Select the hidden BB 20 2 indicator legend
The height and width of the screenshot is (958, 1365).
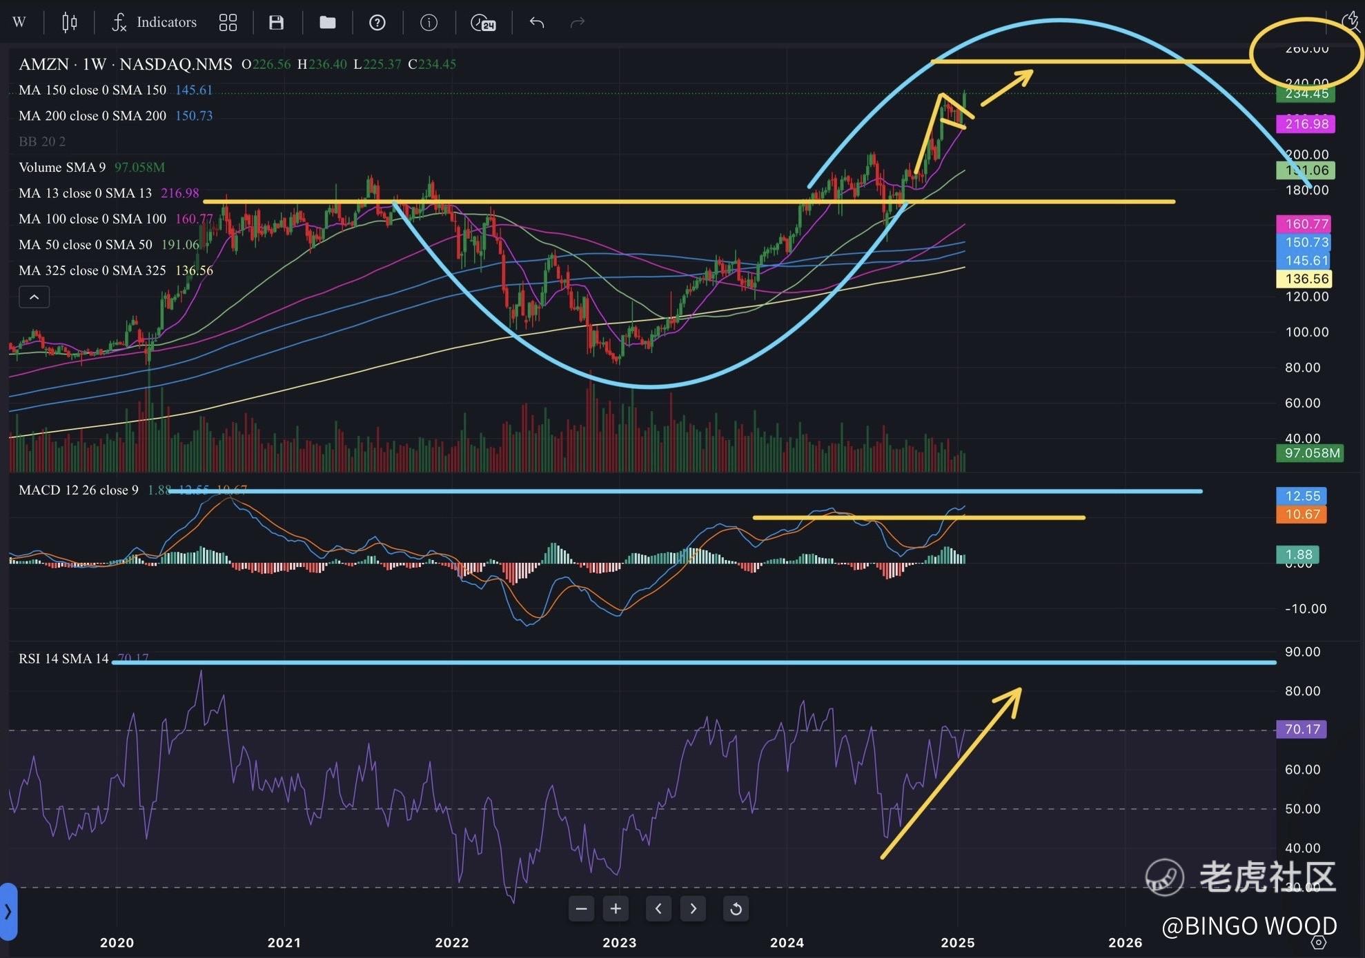coord(42,141)
